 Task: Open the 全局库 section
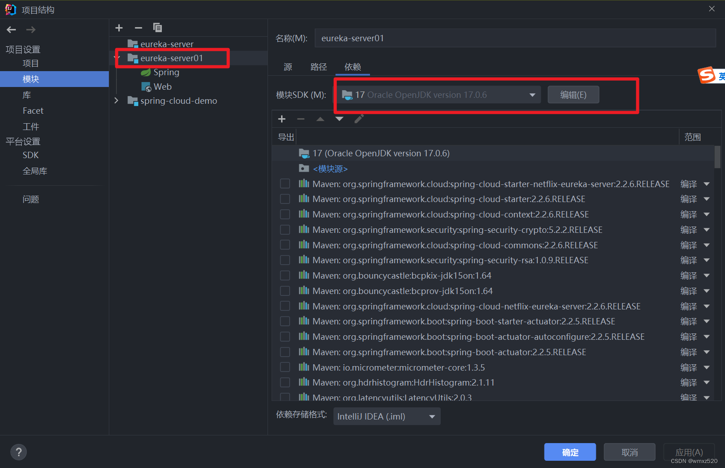click(x=35, y=171)
